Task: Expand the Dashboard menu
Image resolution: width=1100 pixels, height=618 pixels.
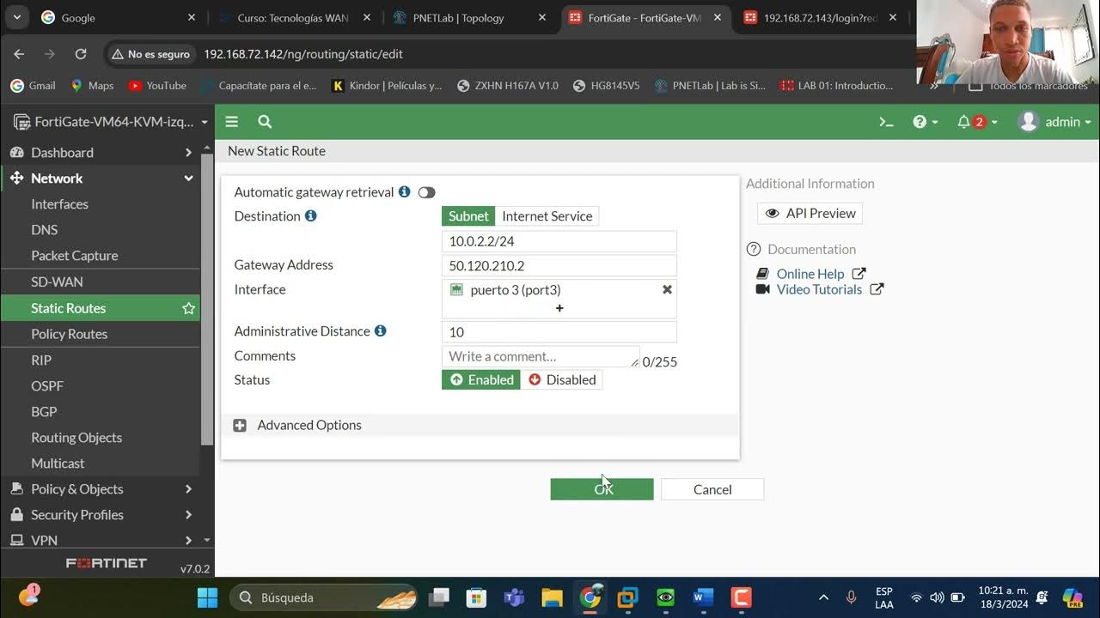Action: tap(101, 152)
